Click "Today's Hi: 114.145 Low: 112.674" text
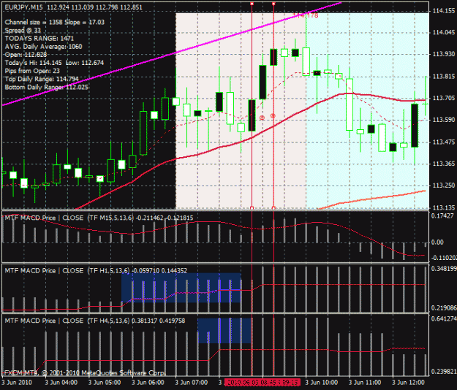 pyautogui.click(x=54, y=63)
